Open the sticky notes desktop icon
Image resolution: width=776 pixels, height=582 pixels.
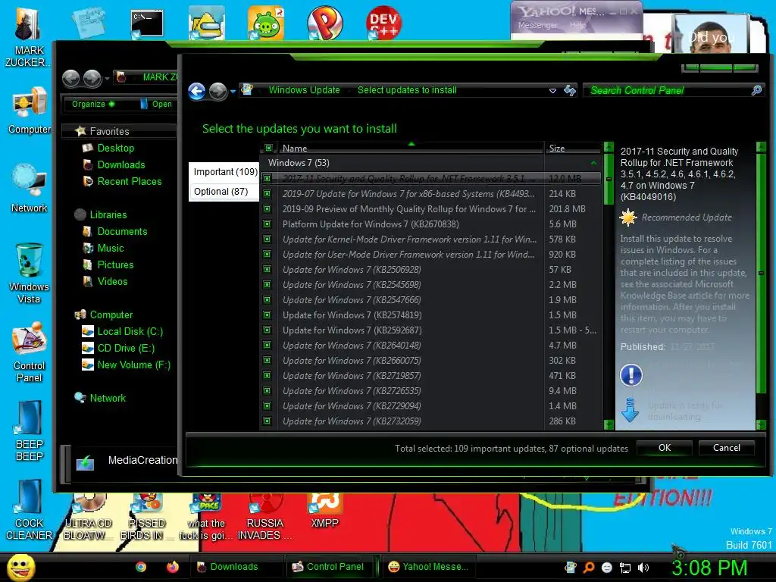pos(88,22)
